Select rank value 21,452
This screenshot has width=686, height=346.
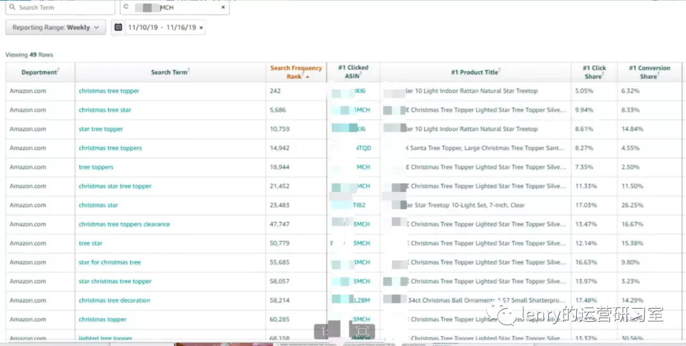pos(279,186)
